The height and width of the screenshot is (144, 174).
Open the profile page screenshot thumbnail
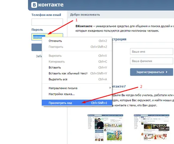coord(105,128)
